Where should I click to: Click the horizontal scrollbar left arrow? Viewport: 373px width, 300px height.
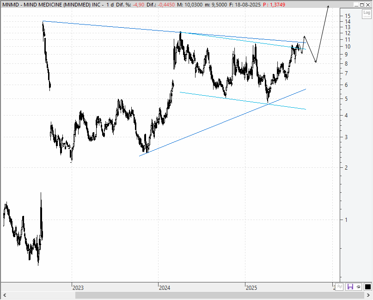[4, 295]
